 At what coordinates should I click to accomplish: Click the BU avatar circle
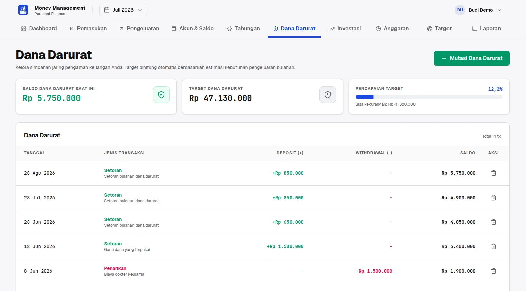point(460,10)
